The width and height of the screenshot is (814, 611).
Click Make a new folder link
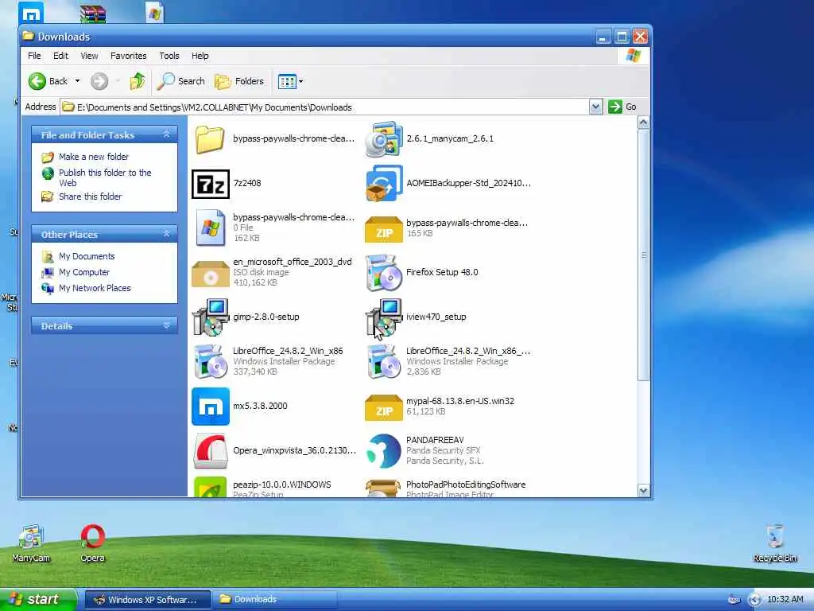pos(94,157)
